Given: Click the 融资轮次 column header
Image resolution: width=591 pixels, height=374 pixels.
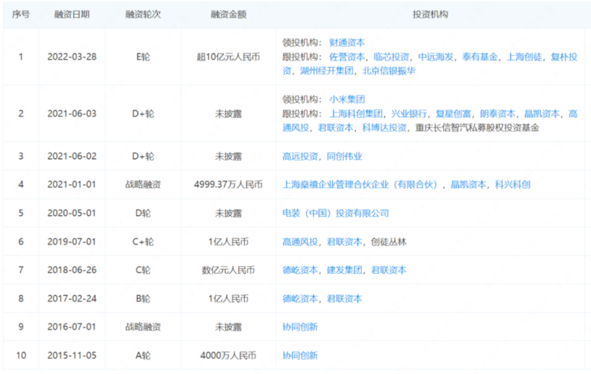Looking at the screenshot, I should [x=143, y=14].
